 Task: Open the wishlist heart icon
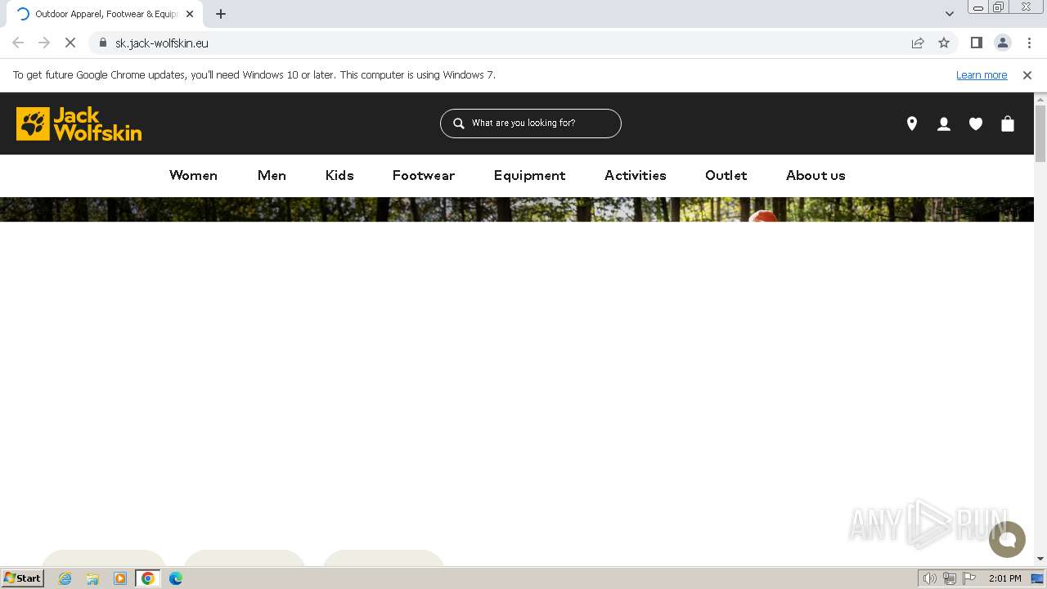click(976, 124)
